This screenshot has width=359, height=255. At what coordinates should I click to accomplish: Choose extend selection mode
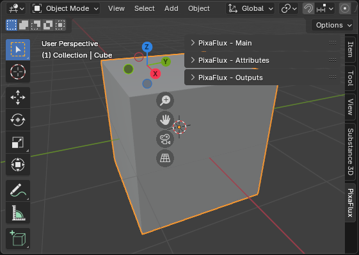point(24,25)
